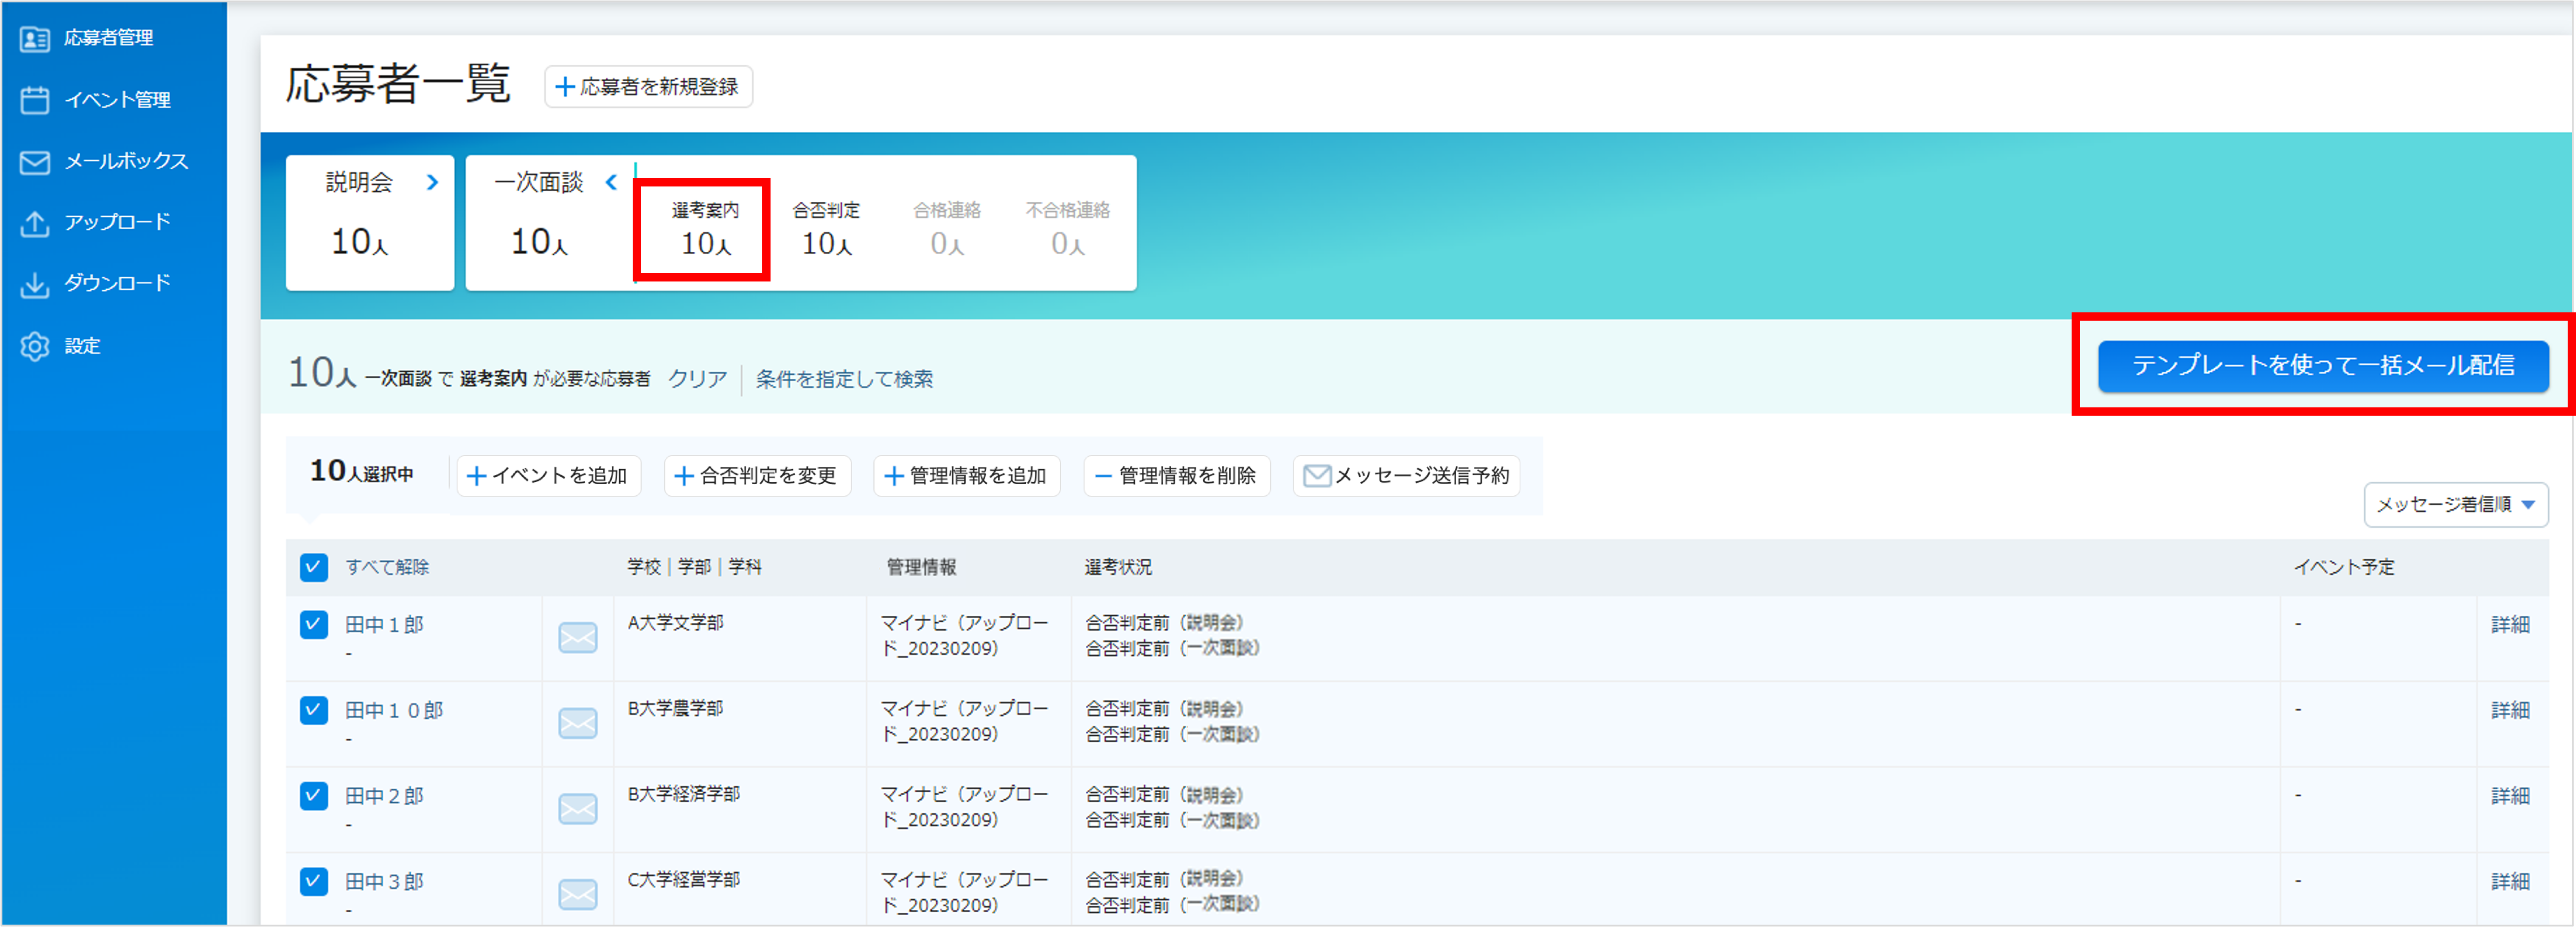Collapse the 一次面談 stage with its left chevron
2576x927 pixels.
(611, 182)
